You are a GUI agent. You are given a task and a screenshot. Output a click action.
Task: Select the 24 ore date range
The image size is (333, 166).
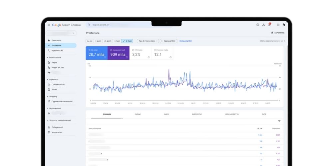click(x=90, y=41)
